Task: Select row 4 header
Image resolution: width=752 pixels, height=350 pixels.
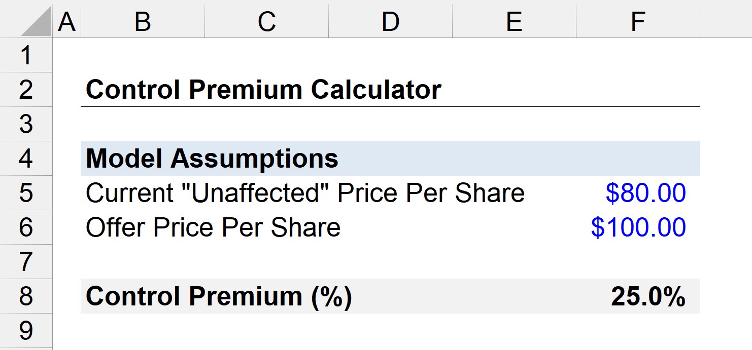Action: point(26,159)
